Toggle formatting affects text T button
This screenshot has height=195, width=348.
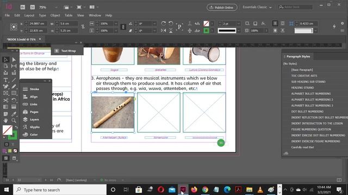(x=13, y=145)
